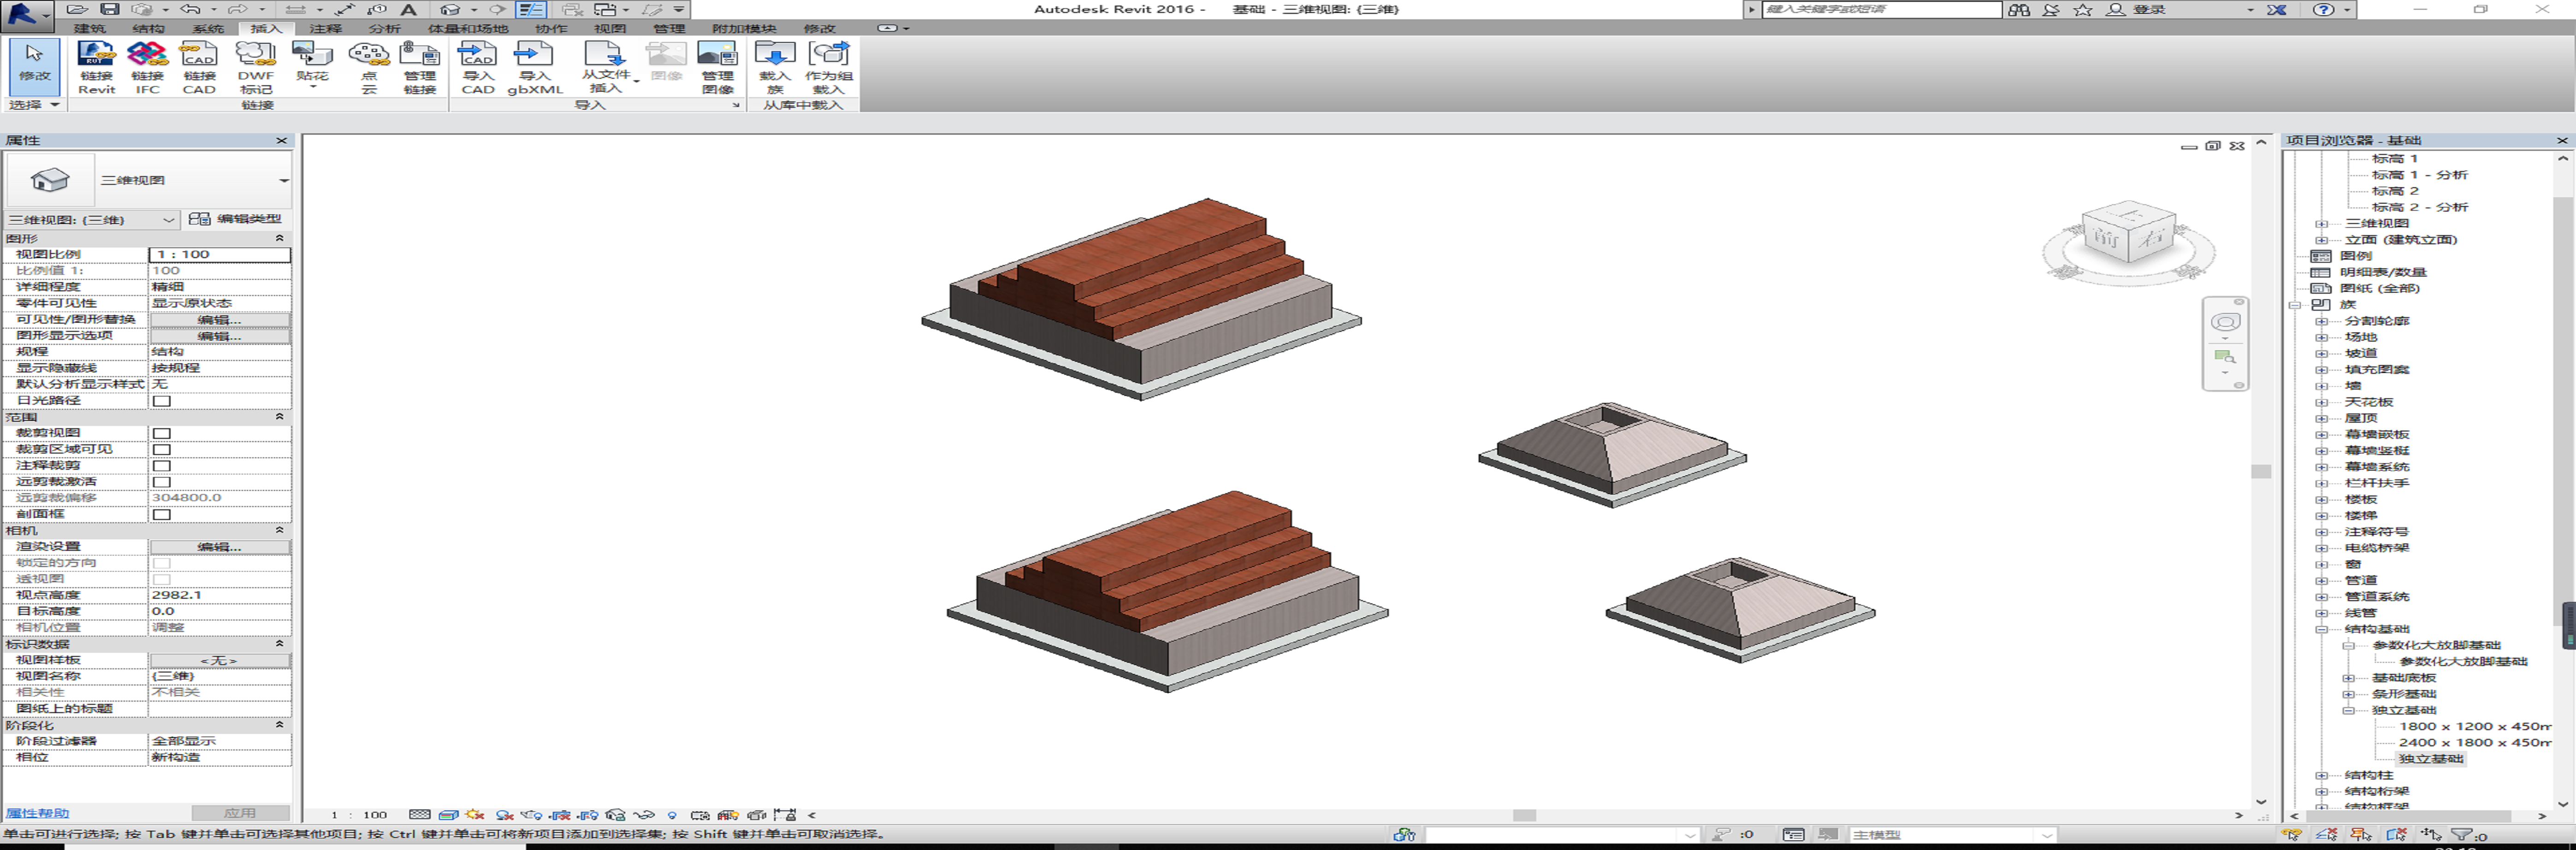Click 编辑 button for 渲染设置
The width and height of the screenshot is (2576, 850).
(x=220, y=547)
